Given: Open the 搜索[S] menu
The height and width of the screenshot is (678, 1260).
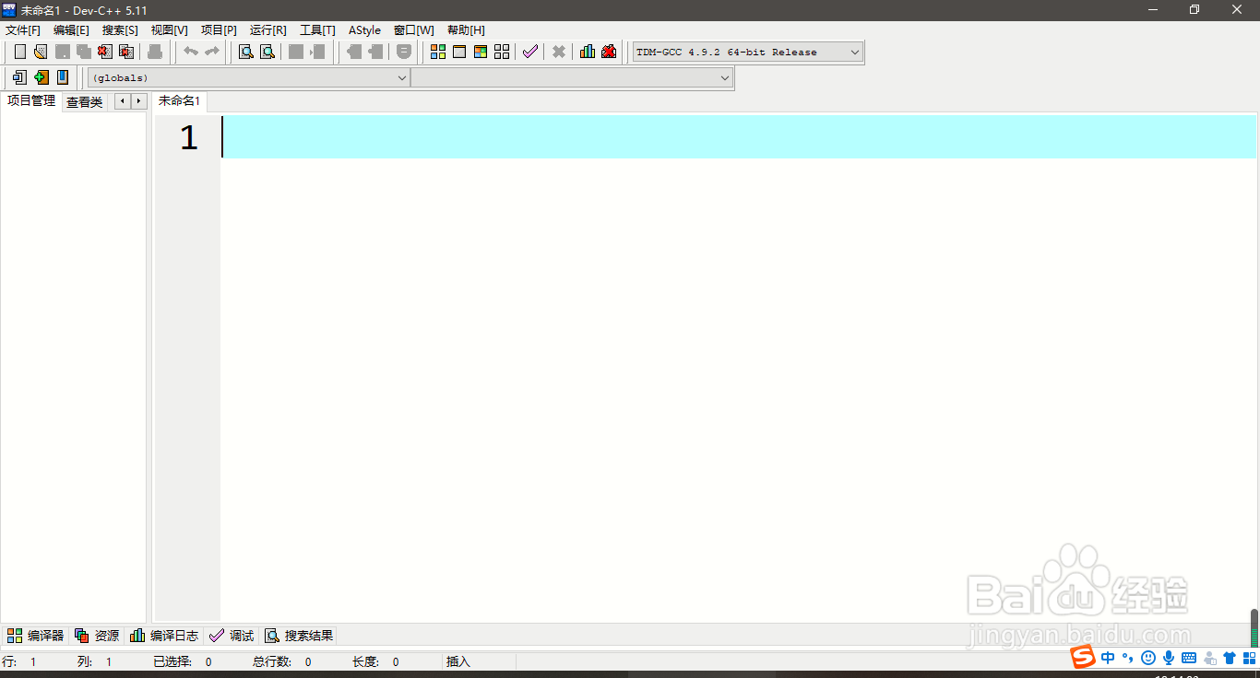Looking at the screenshot, I should pos(120,30).
